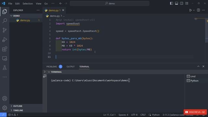Change line ending via CRLF entry
The width and height of the screenshot is (208, 117).
(x=143, y=115)
